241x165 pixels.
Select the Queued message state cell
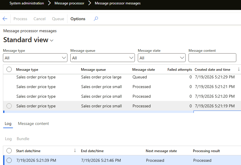[x=140, y=77]
